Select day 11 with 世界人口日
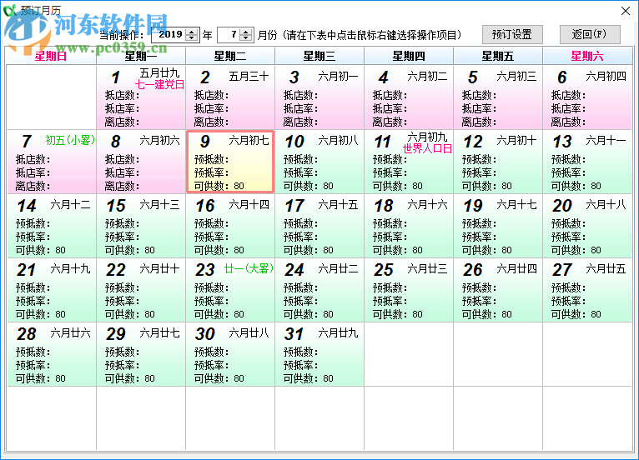The height and width of the screenshot is (460, 639). click(x=409, y=162)
